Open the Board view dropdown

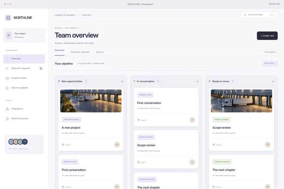coord(270,63)
